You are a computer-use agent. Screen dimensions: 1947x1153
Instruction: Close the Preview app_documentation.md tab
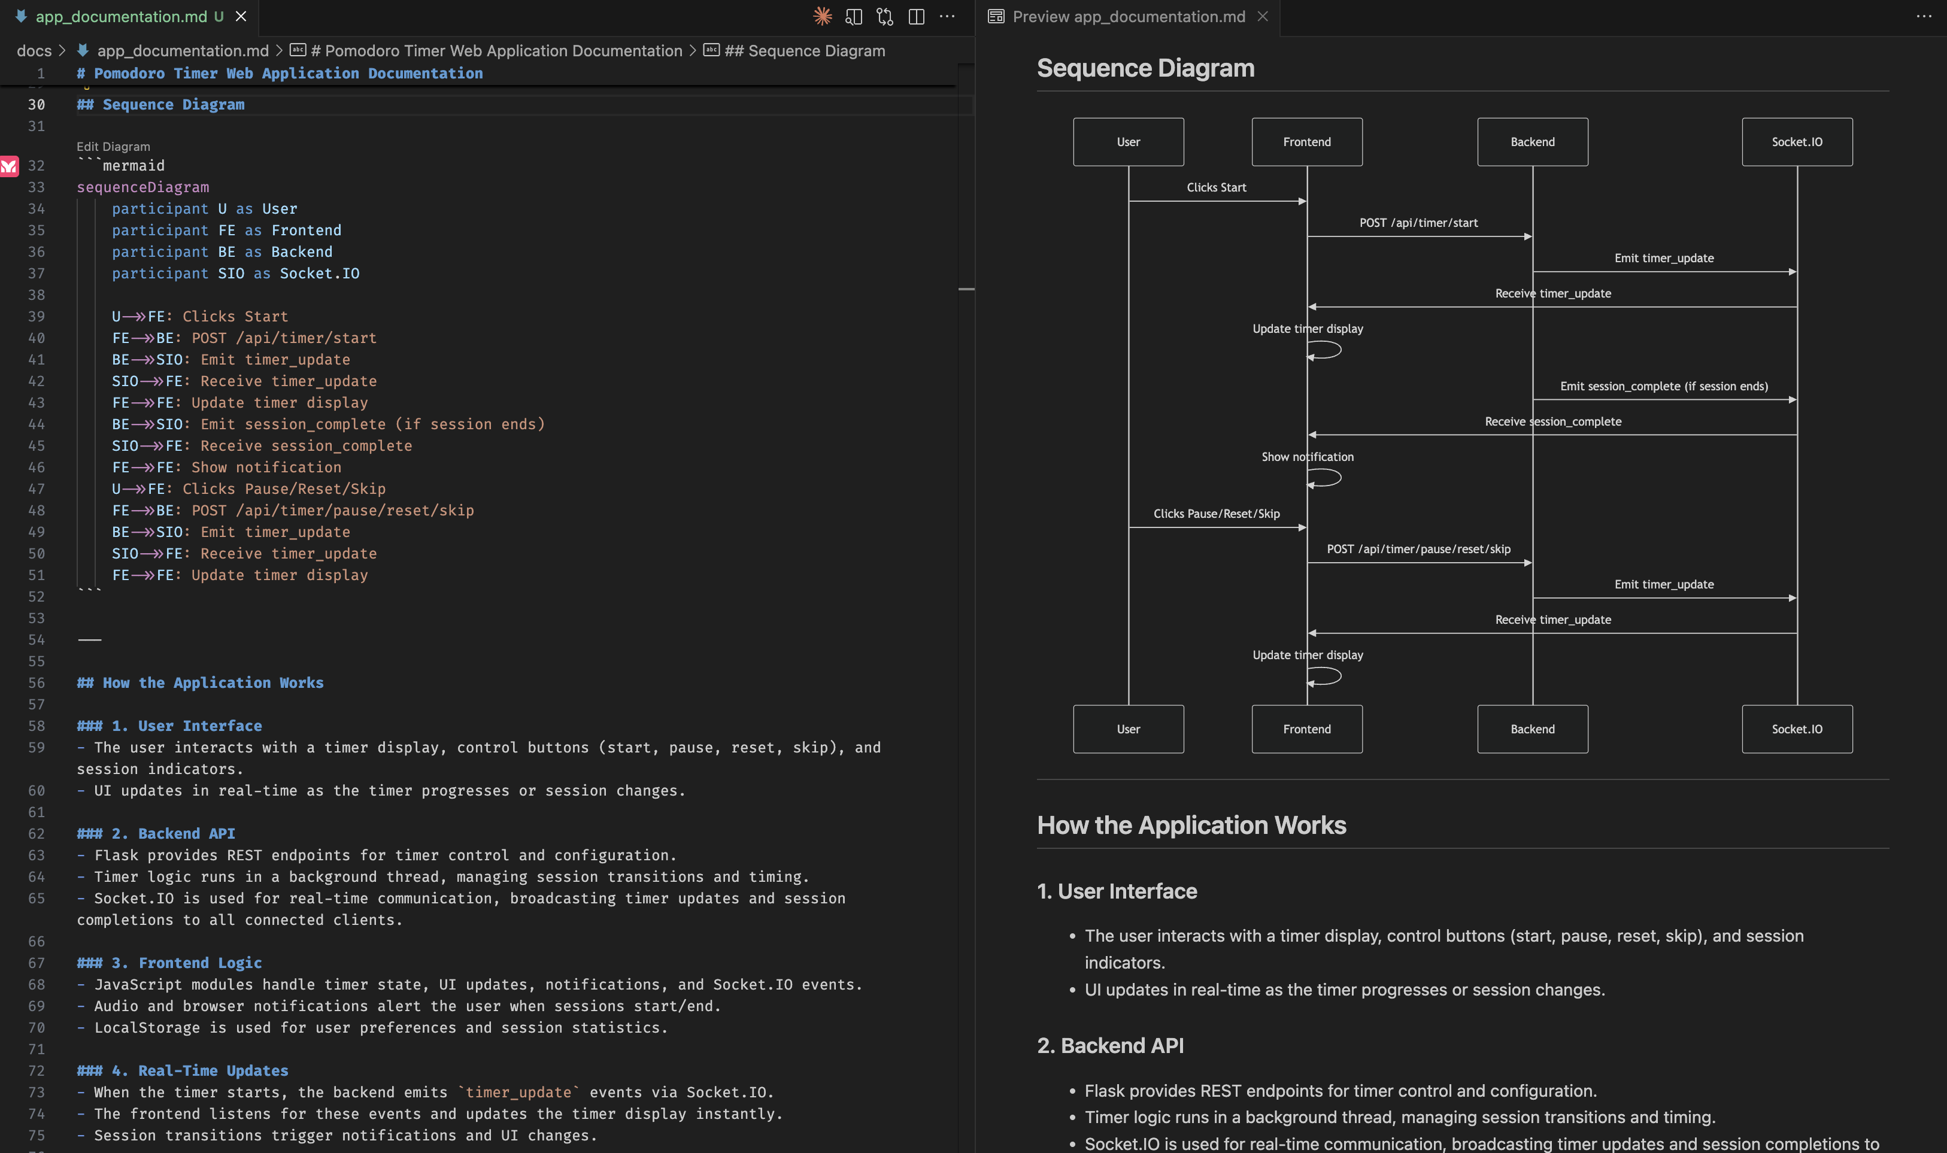pyautogui.click(x=1261, y=16)
